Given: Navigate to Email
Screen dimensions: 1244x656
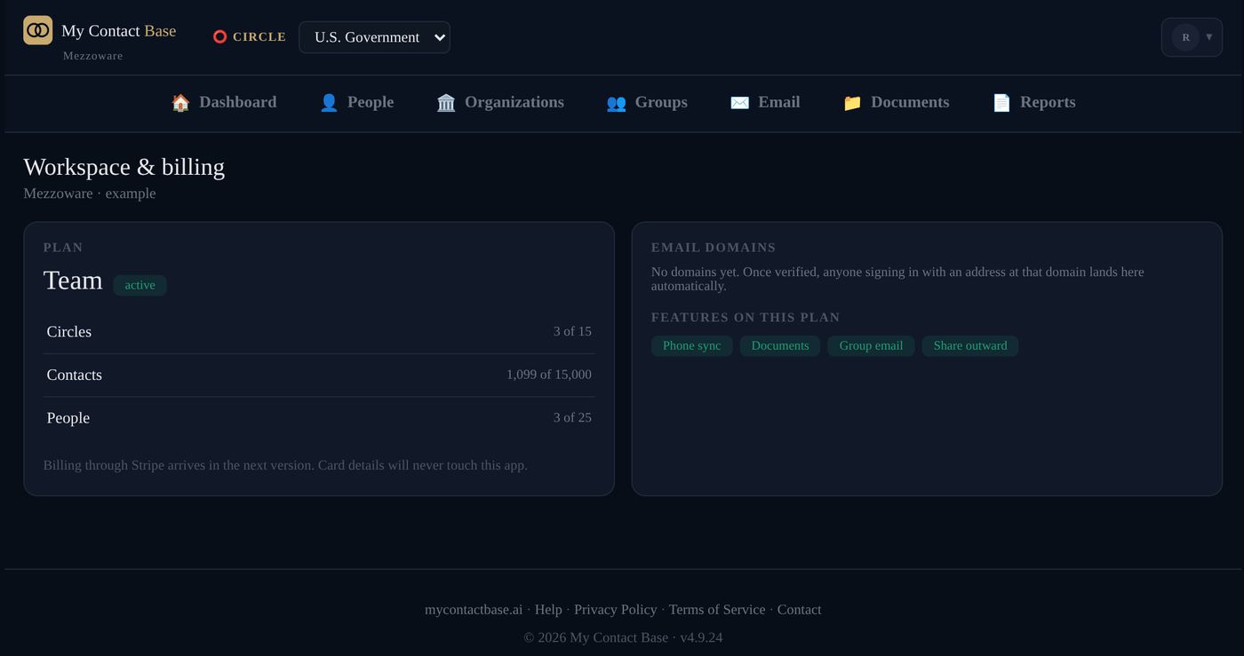Looking at the screenshot, I should tap(765, 102).
